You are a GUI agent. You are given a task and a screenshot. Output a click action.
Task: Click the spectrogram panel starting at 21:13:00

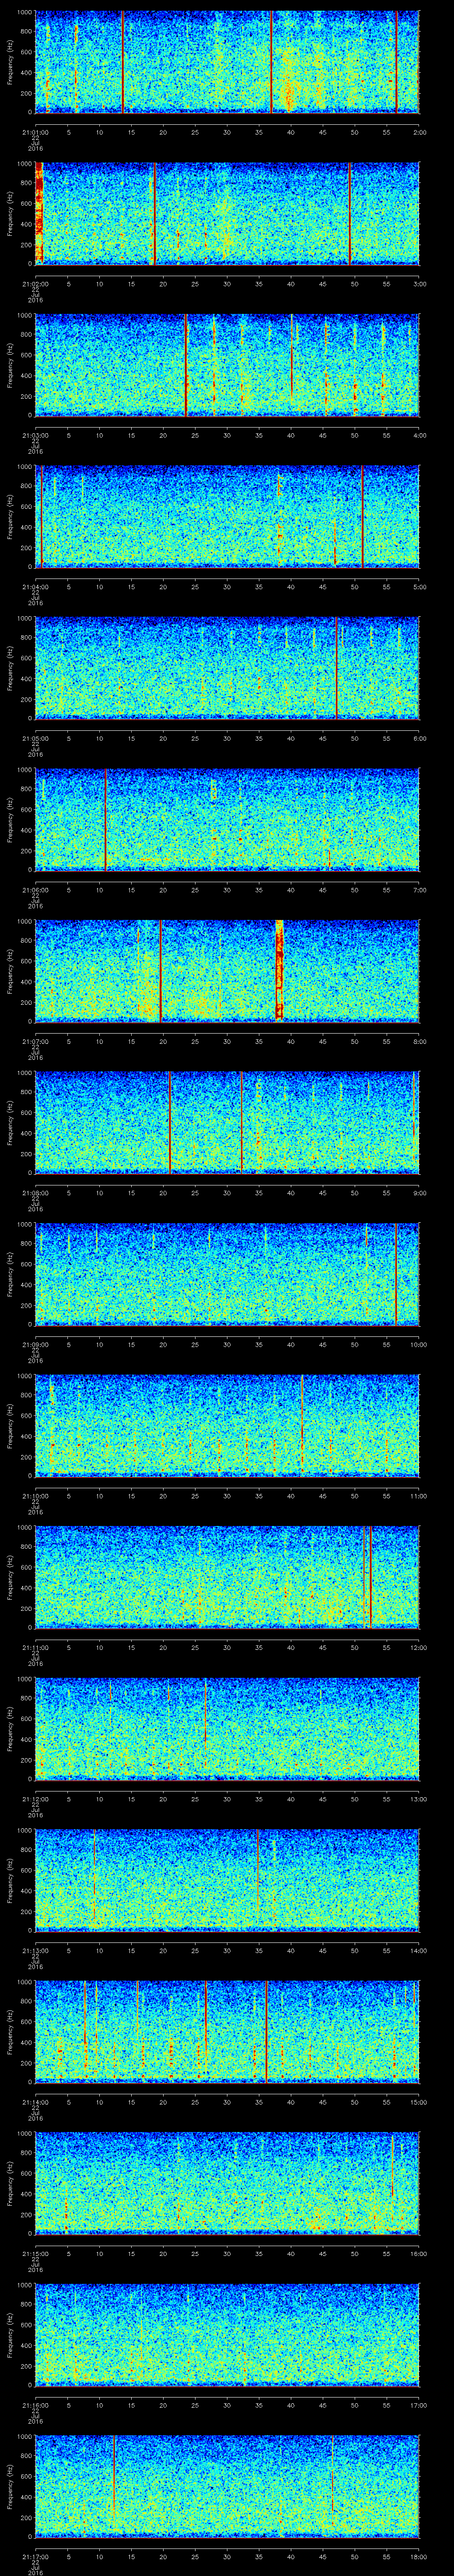pyautogui.click(x=227, y=1880)
